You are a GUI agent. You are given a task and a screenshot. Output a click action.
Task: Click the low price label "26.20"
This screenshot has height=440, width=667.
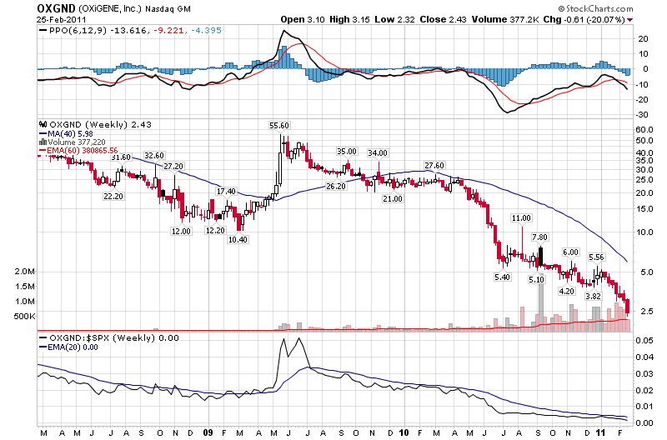tap(336, 186)
